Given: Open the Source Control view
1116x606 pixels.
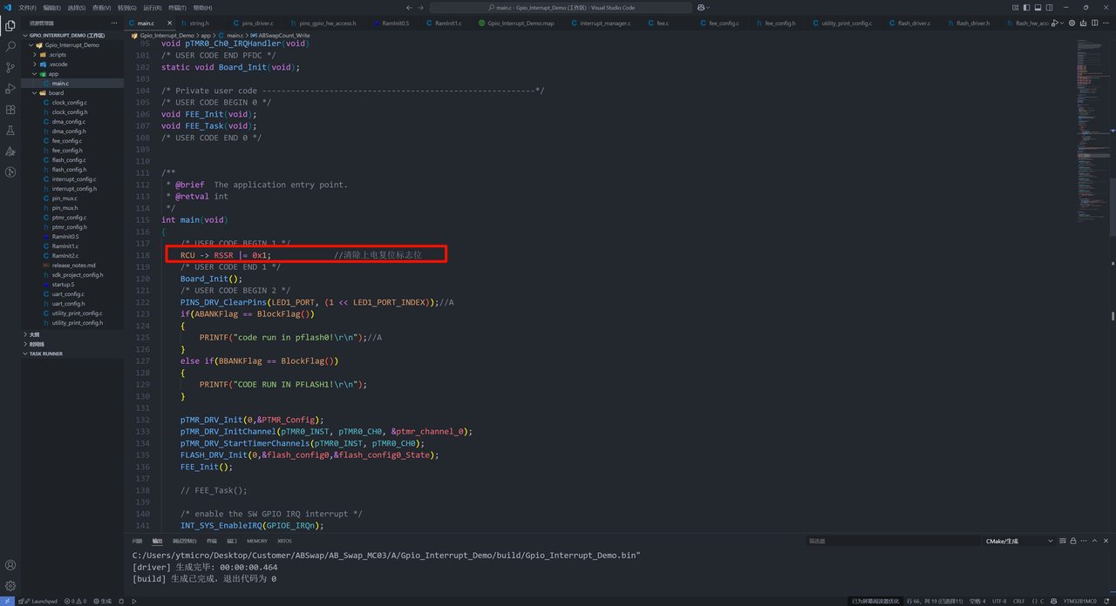Looking at the screenshot, I should [x=10, y=67].
